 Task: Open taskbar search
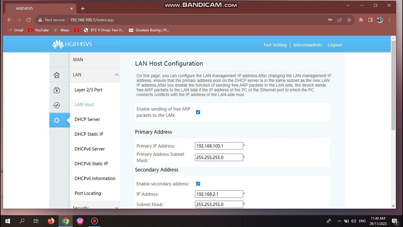pyautogui.click(x=22, y=221)
